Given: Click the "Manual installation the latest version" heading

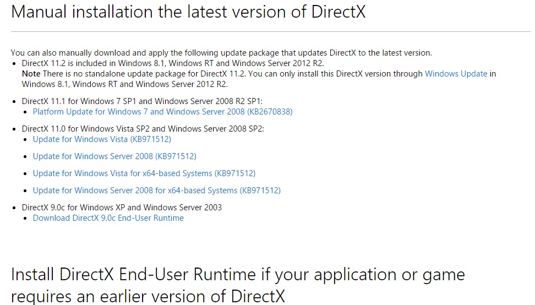Looking at the screenshot, I should (x=188, y=12).
